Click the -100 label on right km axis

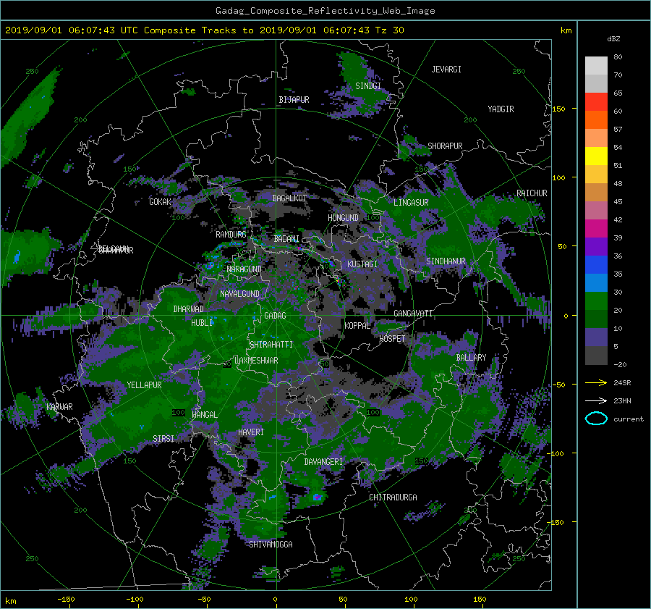tap(557, 453)
